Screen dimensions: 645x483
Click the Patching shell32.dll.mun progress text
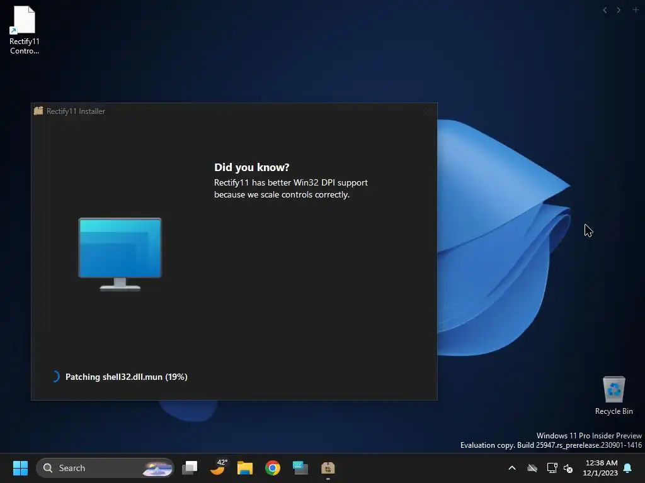[126, 377]
